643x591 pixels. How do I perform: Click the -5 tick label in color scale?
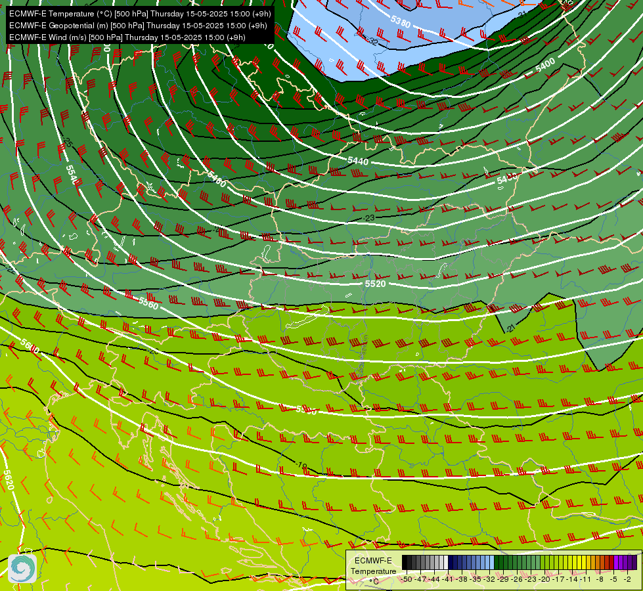613,579
